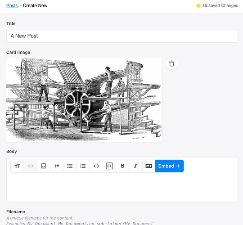Screen dimensions: 243x225
Task: Insert a link via chain icon
Action: click(31, 166)
